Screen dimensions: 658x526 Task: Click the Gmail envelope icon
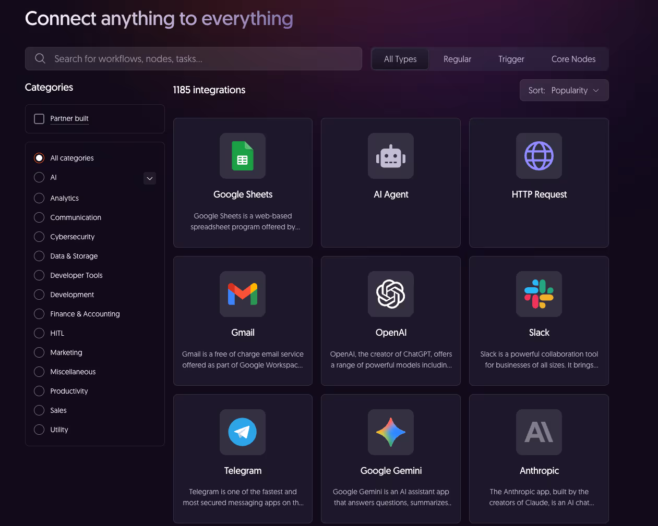click(243, 294)
